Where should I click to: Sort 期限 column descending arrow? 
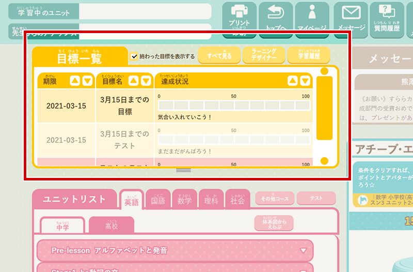87,81
